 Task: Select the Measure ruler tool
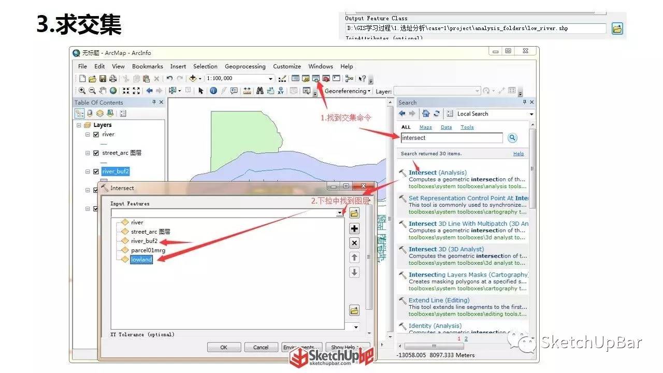(247, 91)
